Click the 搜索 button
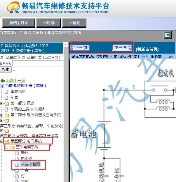Screen dimensions: 176x182 pyautogui.click(x=6, y=69)
